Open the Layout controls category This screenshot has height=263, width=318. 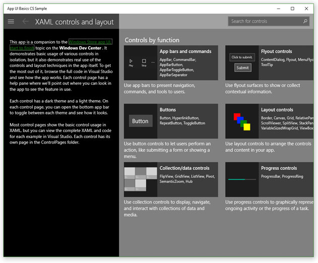277,110
